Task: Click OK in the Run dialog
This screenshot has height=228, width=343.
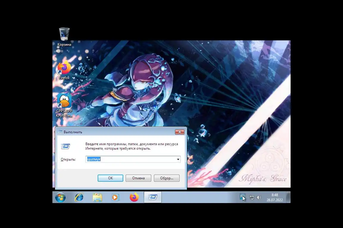Action: point(110,178)
